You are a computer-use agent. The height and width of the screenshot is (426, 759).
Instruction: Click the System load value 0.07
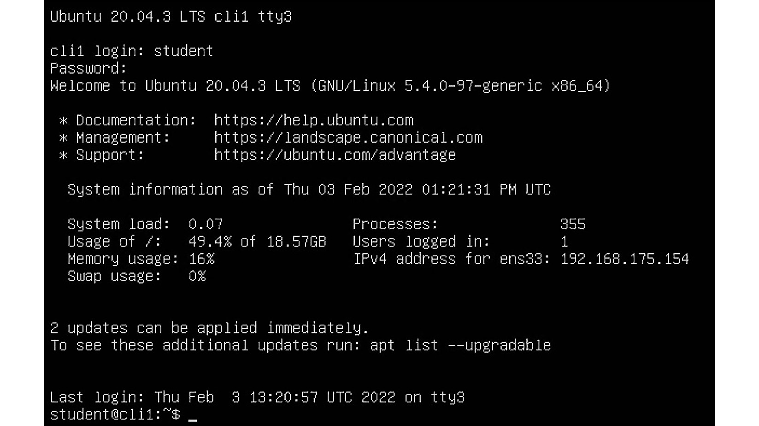206,224
